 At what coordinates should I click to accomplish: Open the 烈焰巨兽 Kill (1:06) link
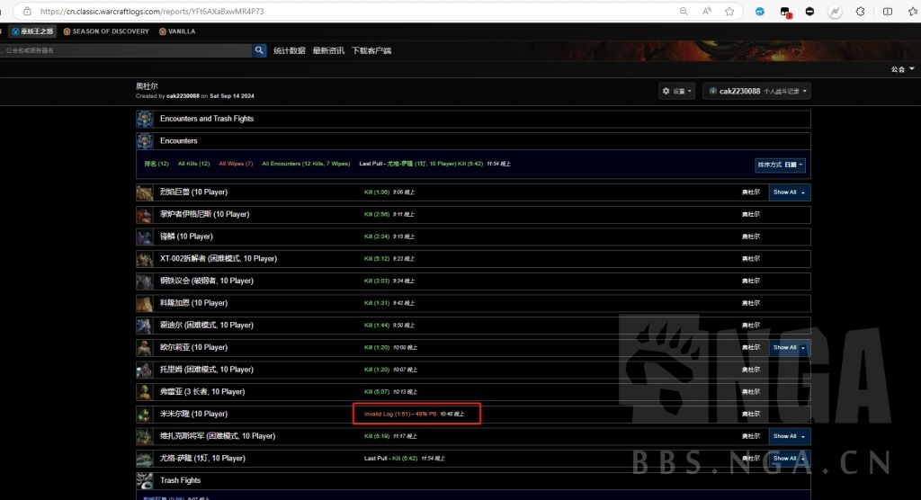click(377, 192)
